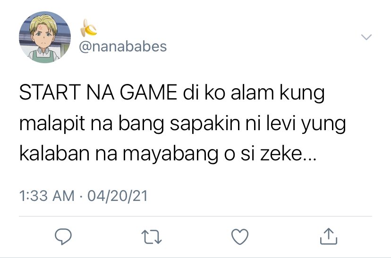Screen dimensions: 391x258
Task: Click the word kalaban in the last line
Action: pyautogui.click(x=54, y=154)
